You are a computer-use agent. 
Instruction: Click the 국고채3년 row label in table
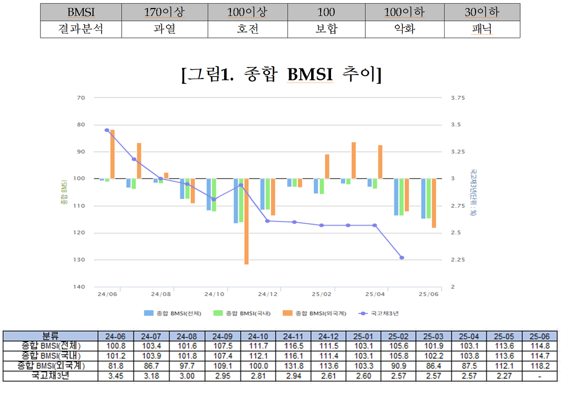point(51,376)
